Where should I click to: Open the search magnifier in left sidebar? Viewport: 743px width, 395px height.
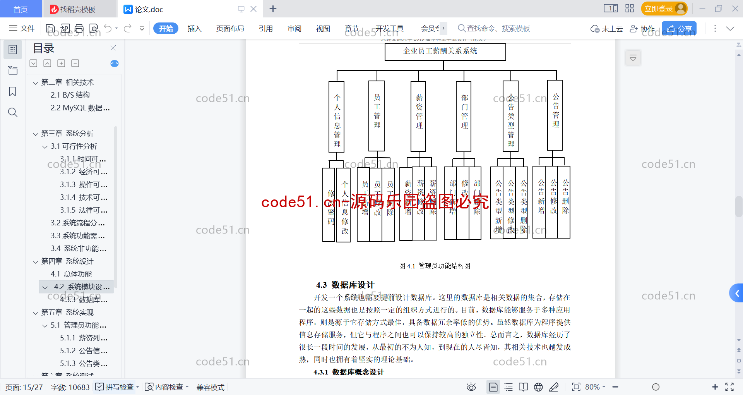coord(13,112)
